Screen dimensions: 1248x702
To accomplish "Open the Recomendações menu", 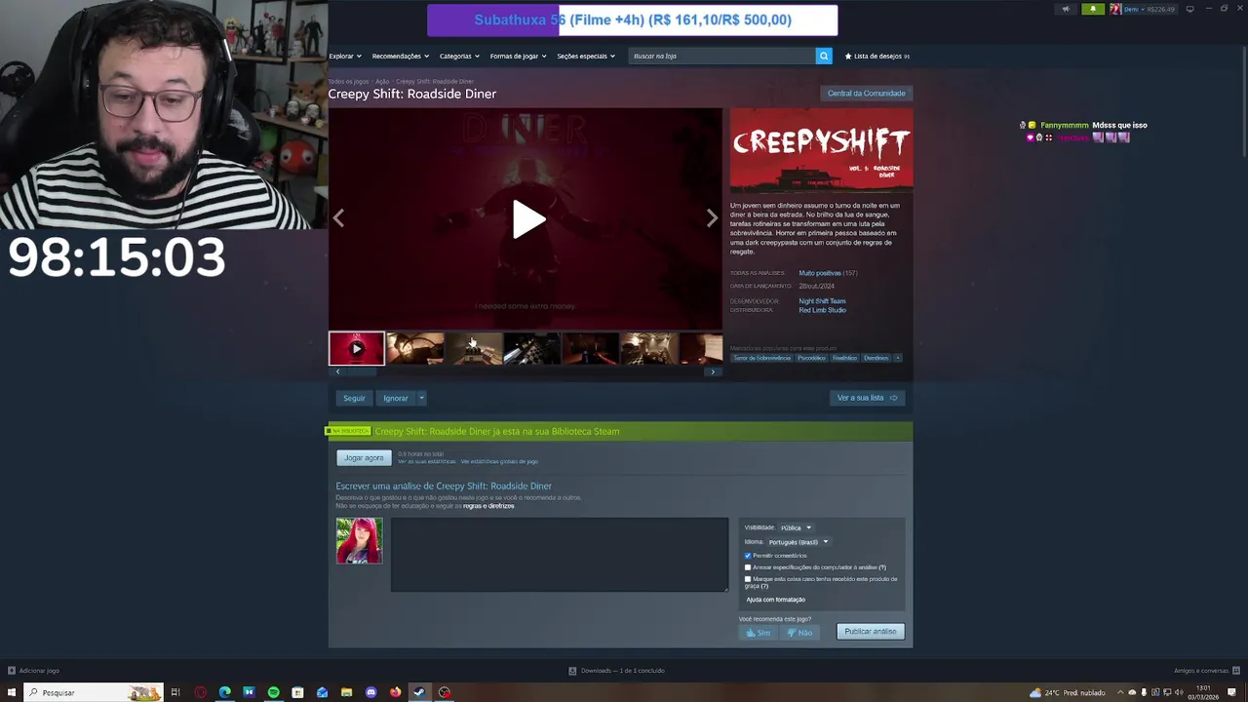I will 400,56.
